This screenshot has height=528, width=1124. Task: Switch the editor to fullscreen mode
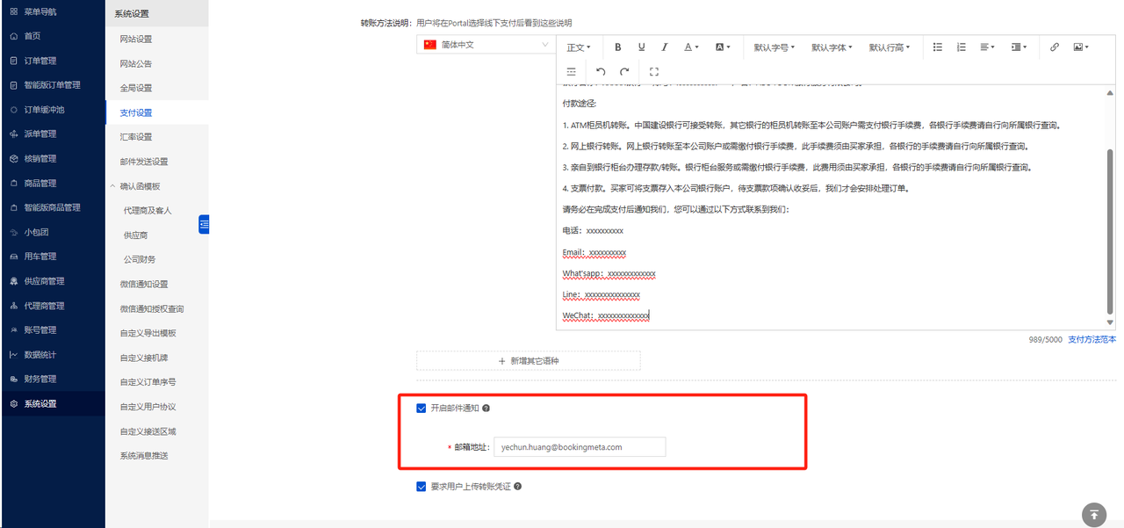click(653, 72)
